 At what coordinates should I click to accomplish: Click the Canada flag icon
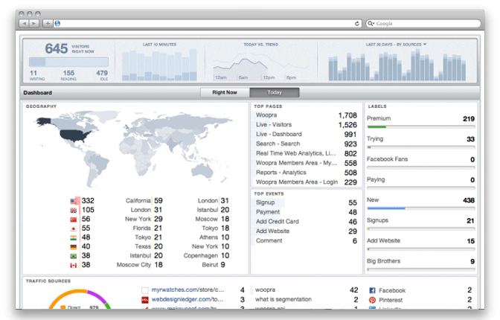[74, 265]
